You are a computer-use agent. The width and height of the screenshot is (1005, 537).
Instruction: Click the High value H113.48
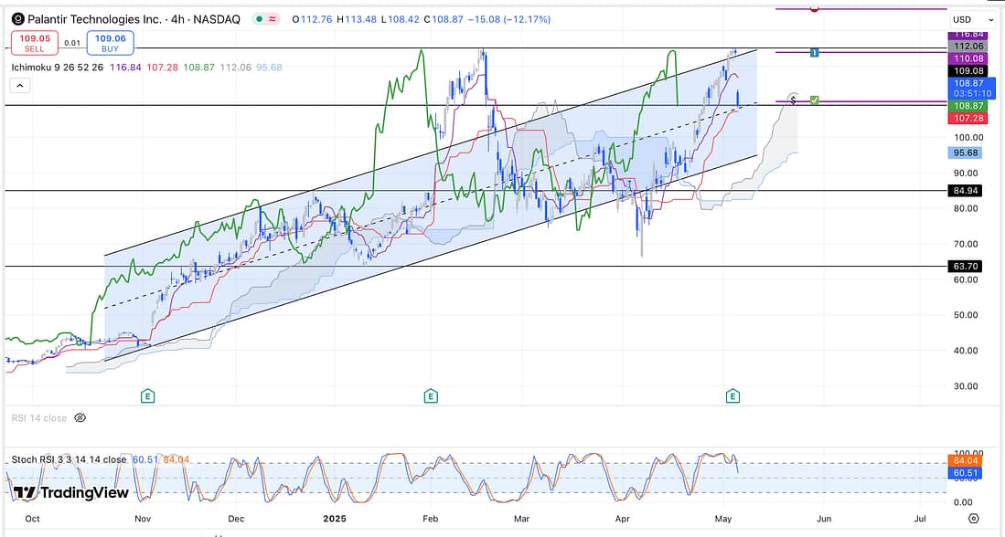pyautogui.click(x=357, y=19)
